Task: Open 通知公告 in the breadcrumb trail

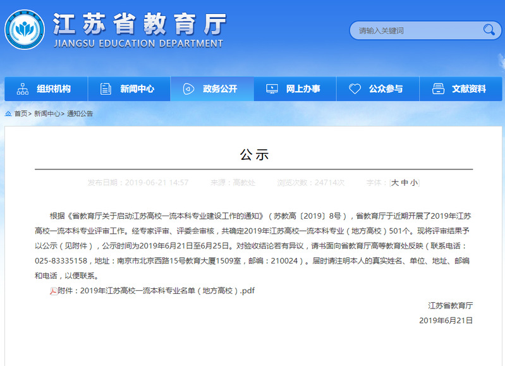Action: pos(80,114)
